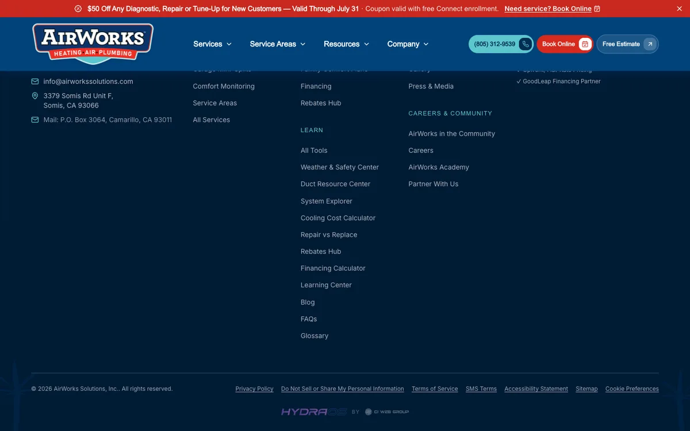Open Terms of Service link

point(435,389)
